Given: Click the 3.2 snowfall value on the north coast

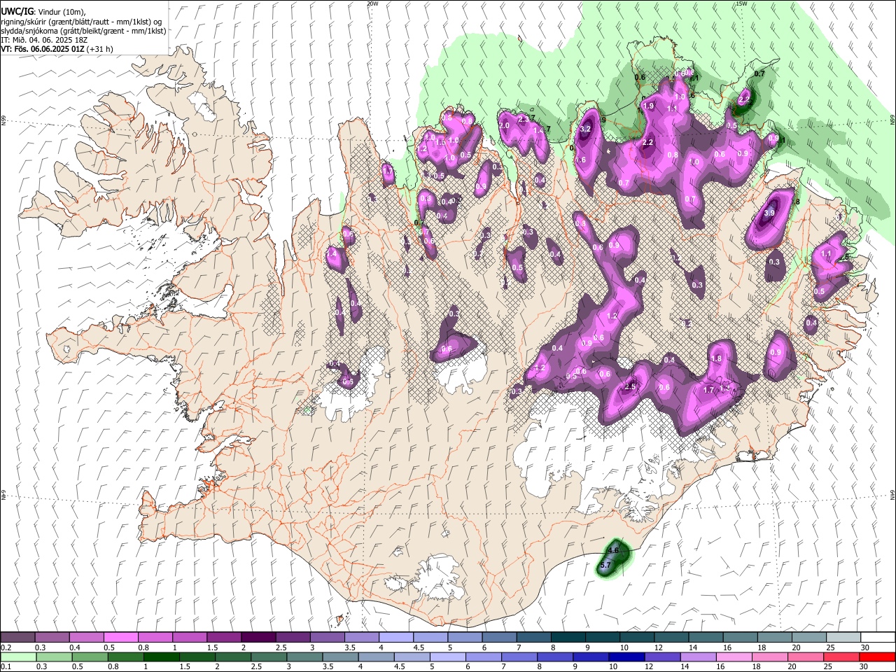Looking at the screenshot, I should click(x=587, y=129).
